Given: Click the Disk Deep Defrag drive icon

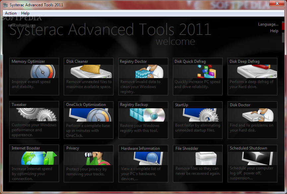Looking at the screenshot, I should [x=257, y=71].
